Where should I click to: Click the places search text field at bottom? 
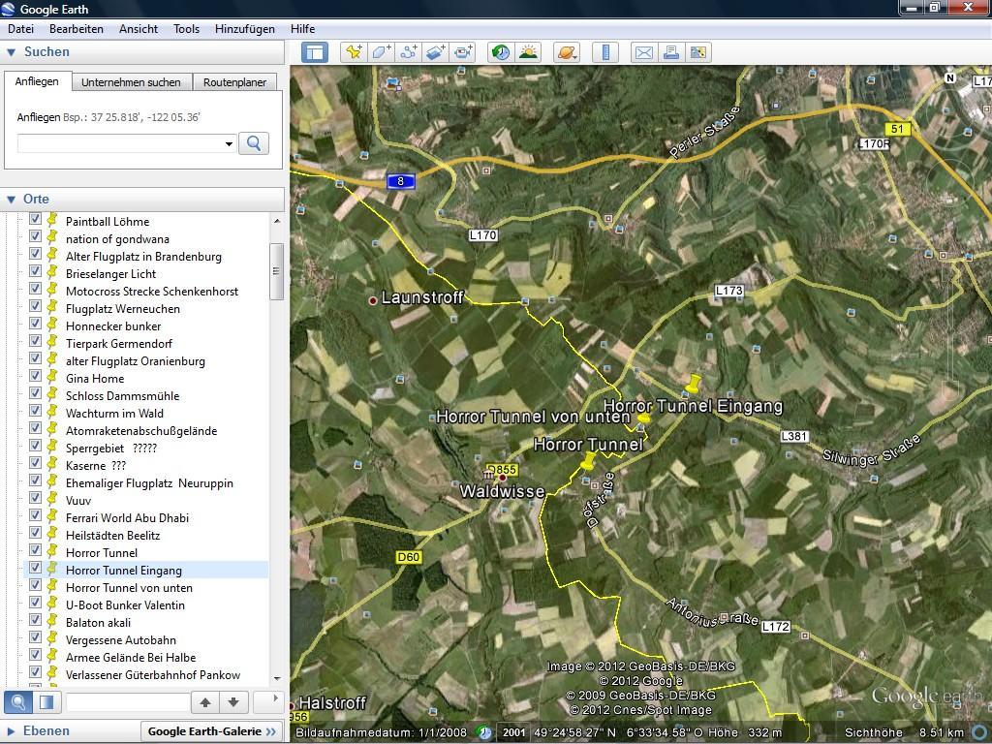pos(127,702)
